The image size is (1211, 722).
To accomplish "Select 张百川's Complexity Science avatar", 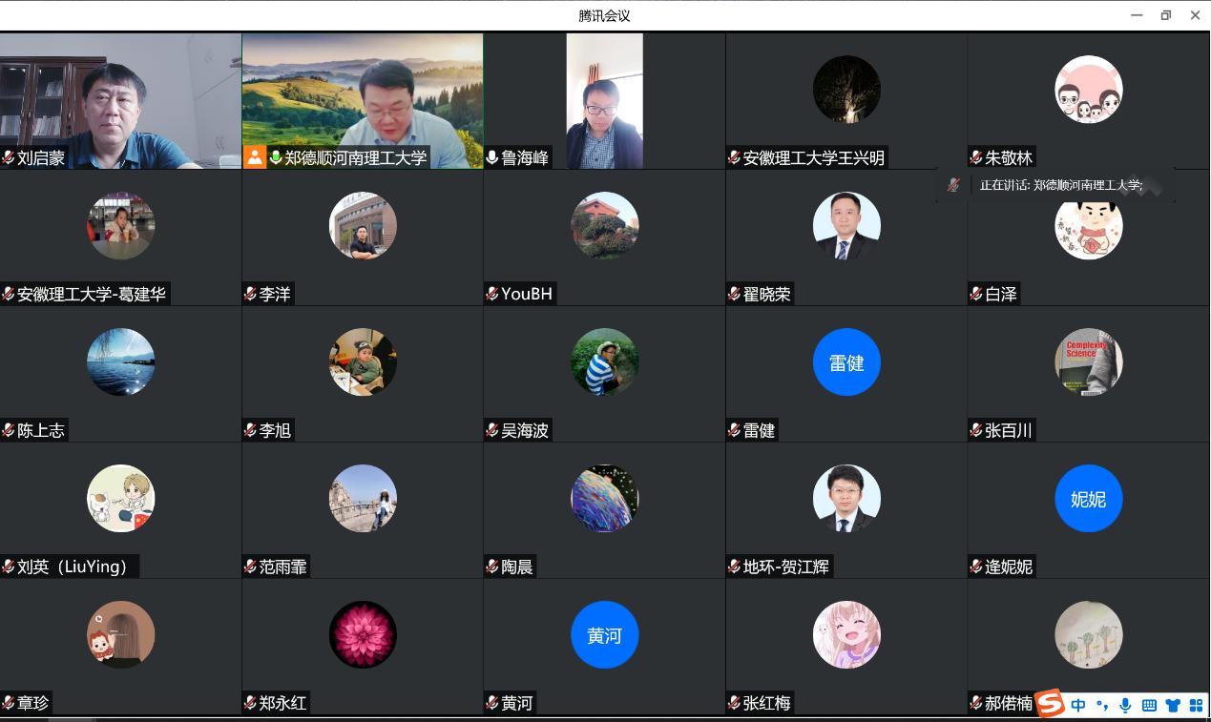I will tap(1088, 362).
